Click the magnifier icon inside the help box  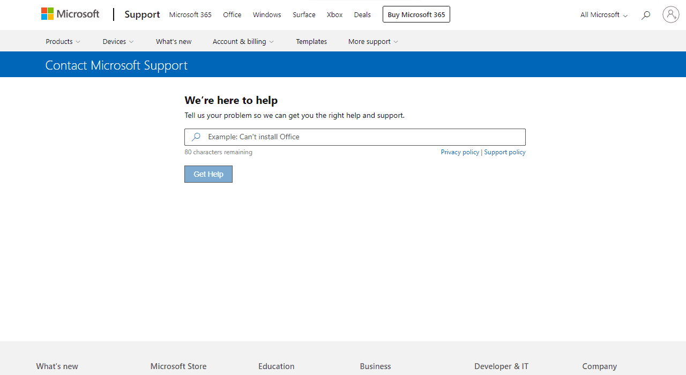point(196,137)
